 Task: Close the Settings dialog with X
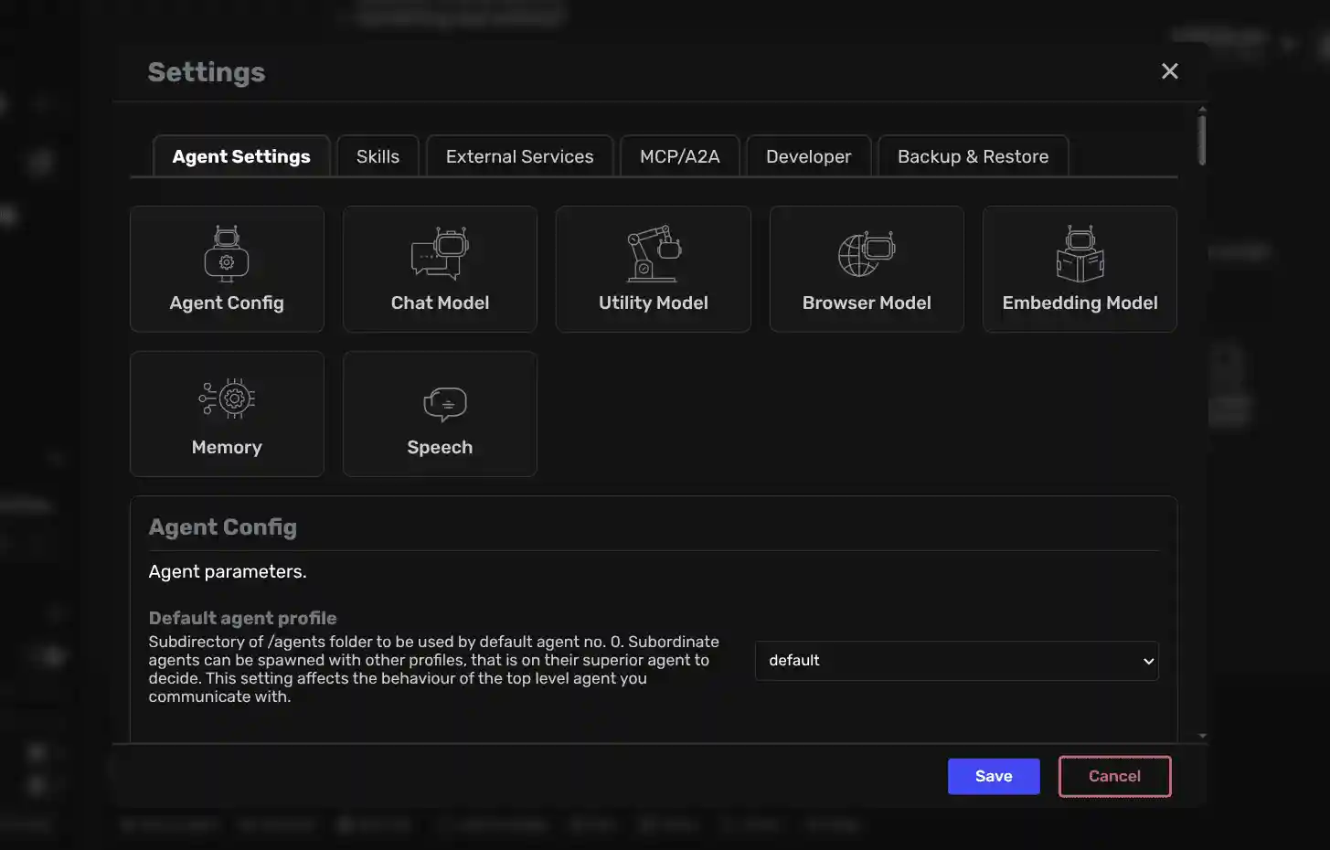(1169, 71)
